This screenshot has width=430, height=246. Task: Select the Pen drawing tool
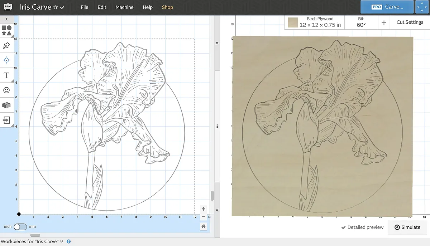point(6,45)
